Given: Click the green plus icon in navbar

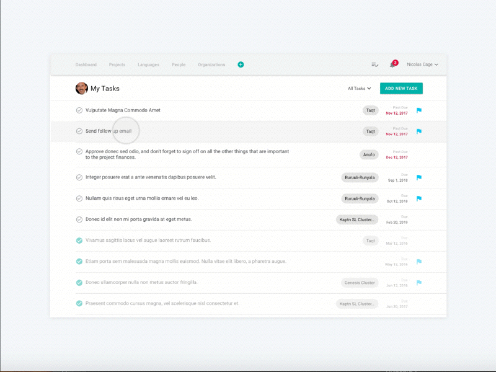Looking at the screenshot, I should coord(241,64).
